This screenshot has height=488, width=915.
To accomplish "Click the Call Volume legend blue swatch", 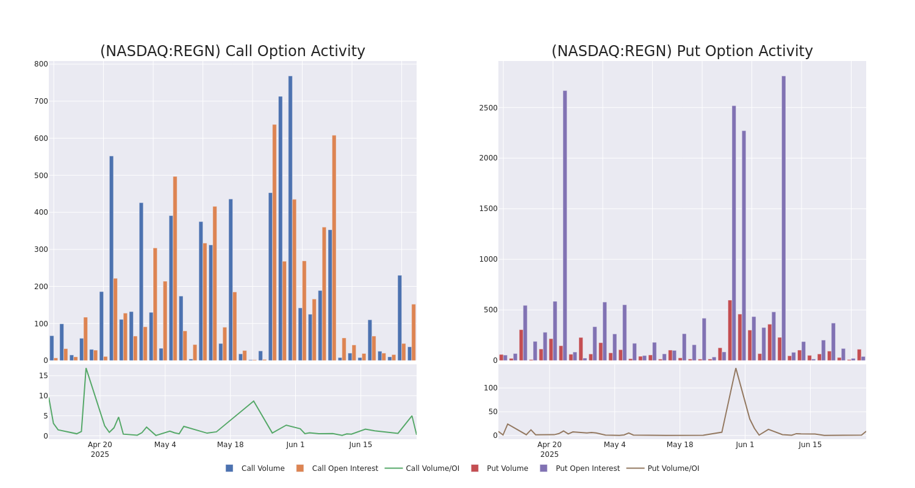I will [229, 468].
